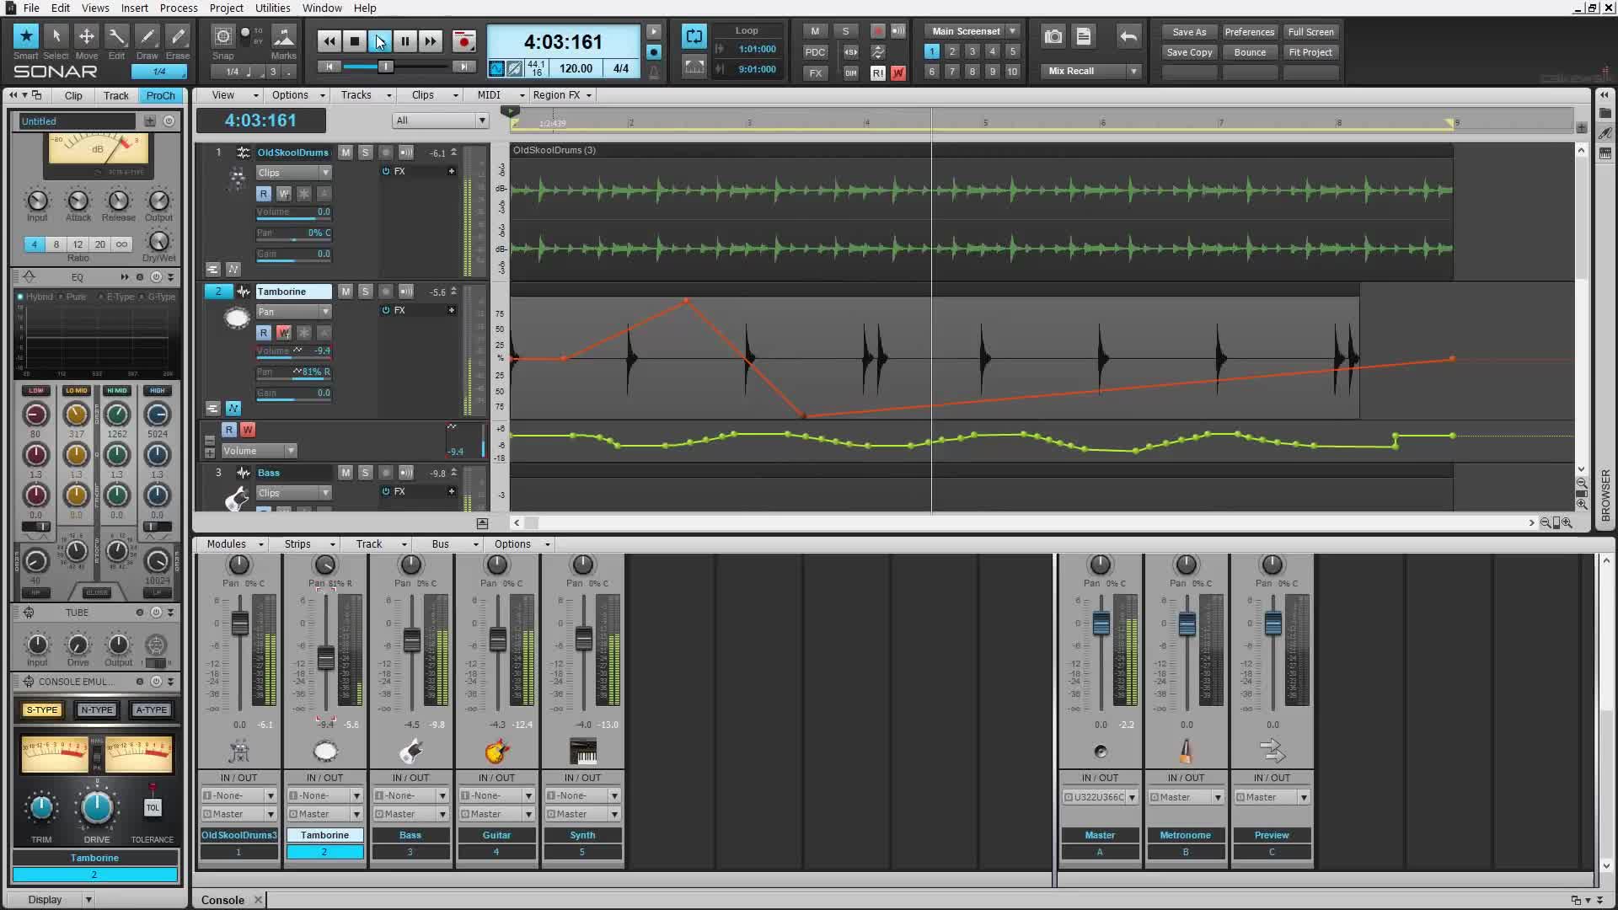Mute the OldSkoolDrums track
This screenshot has width=1618, height=910.
point(346,153)
